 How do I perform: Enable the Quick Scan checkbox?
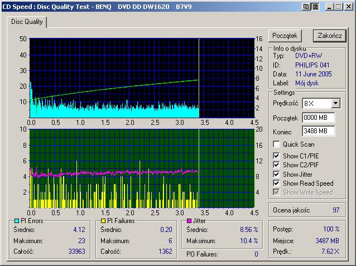point(276,144)
